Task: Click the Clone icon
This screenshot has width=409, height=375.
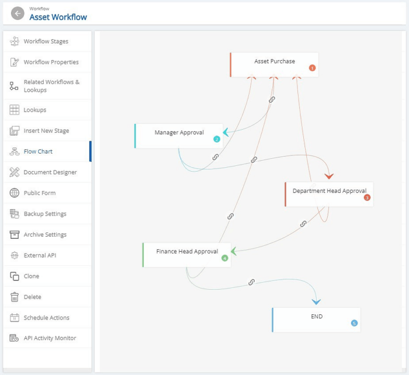Action: [15, 276]
